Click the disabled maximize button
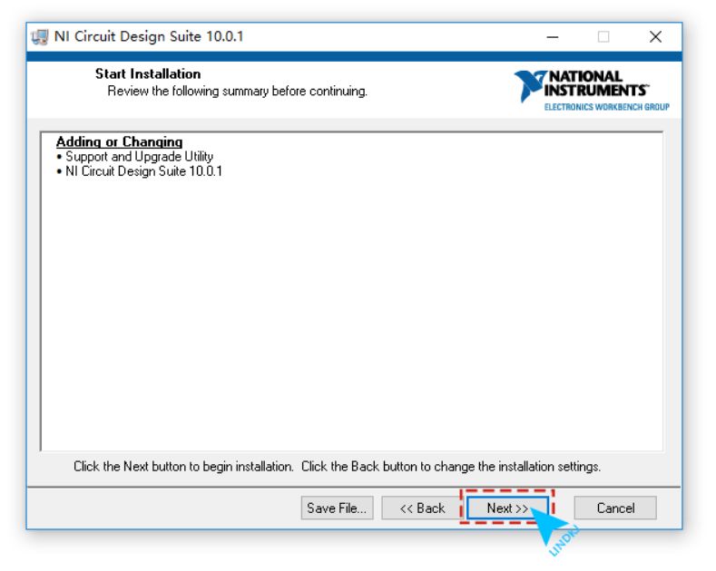716x571 pixels. point(603,37)
